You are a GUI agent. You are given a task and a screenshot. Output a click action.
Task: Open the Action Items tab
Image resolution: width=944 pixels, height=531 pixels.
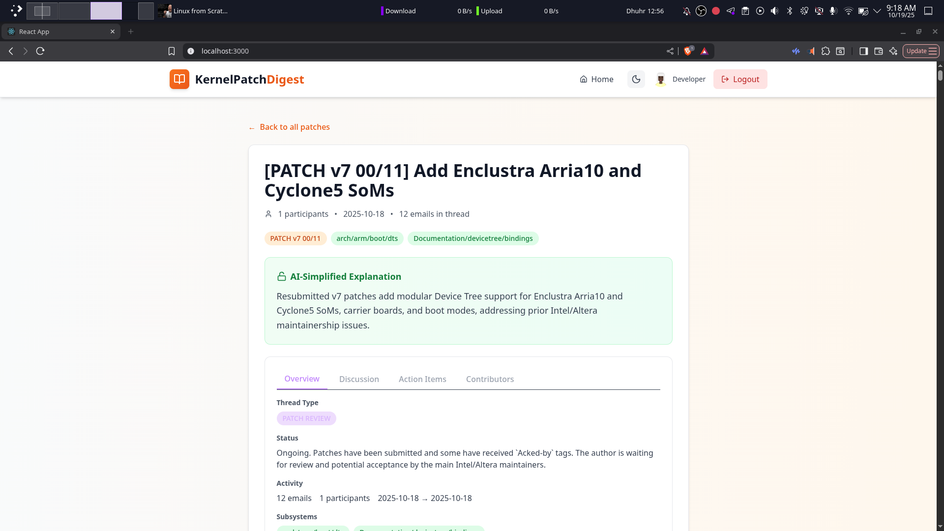pyautogui.click(x=422, y=379)
